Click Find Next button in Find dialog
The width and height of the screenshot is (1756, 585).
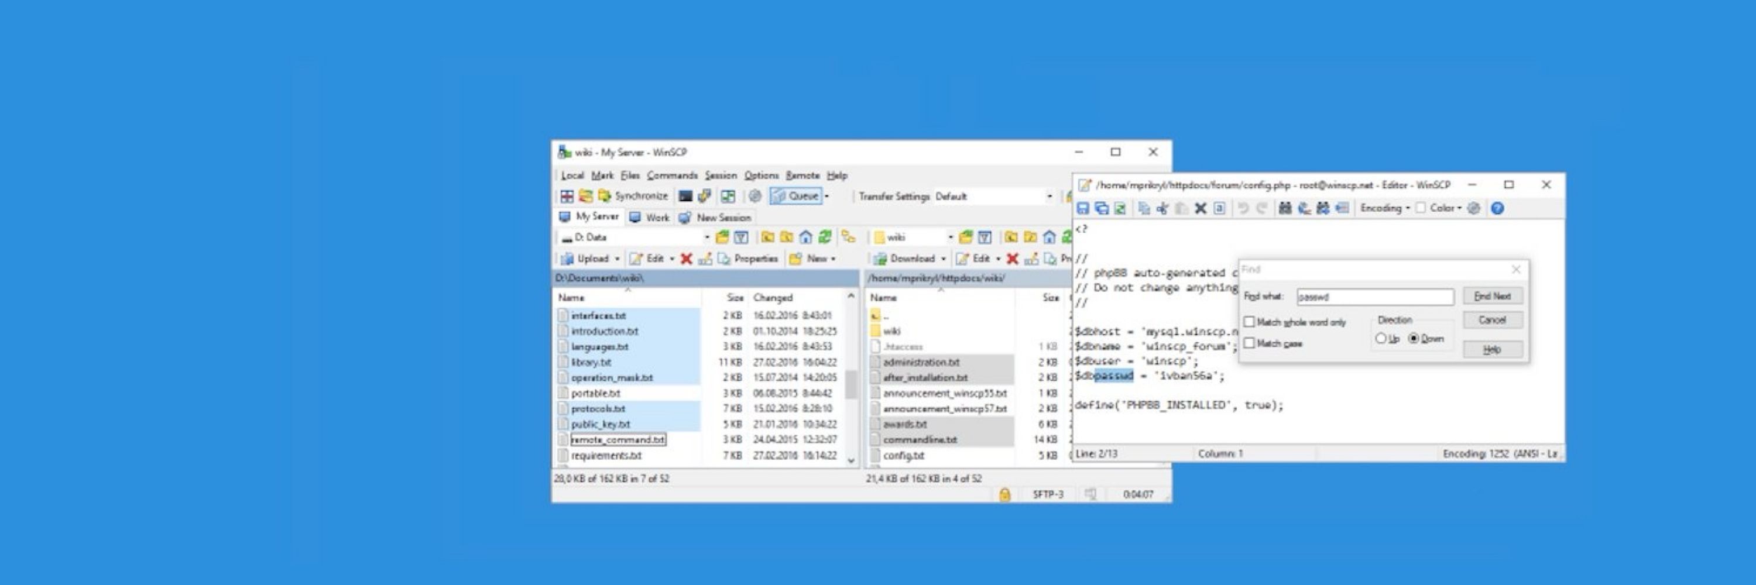coord(1492,296)
